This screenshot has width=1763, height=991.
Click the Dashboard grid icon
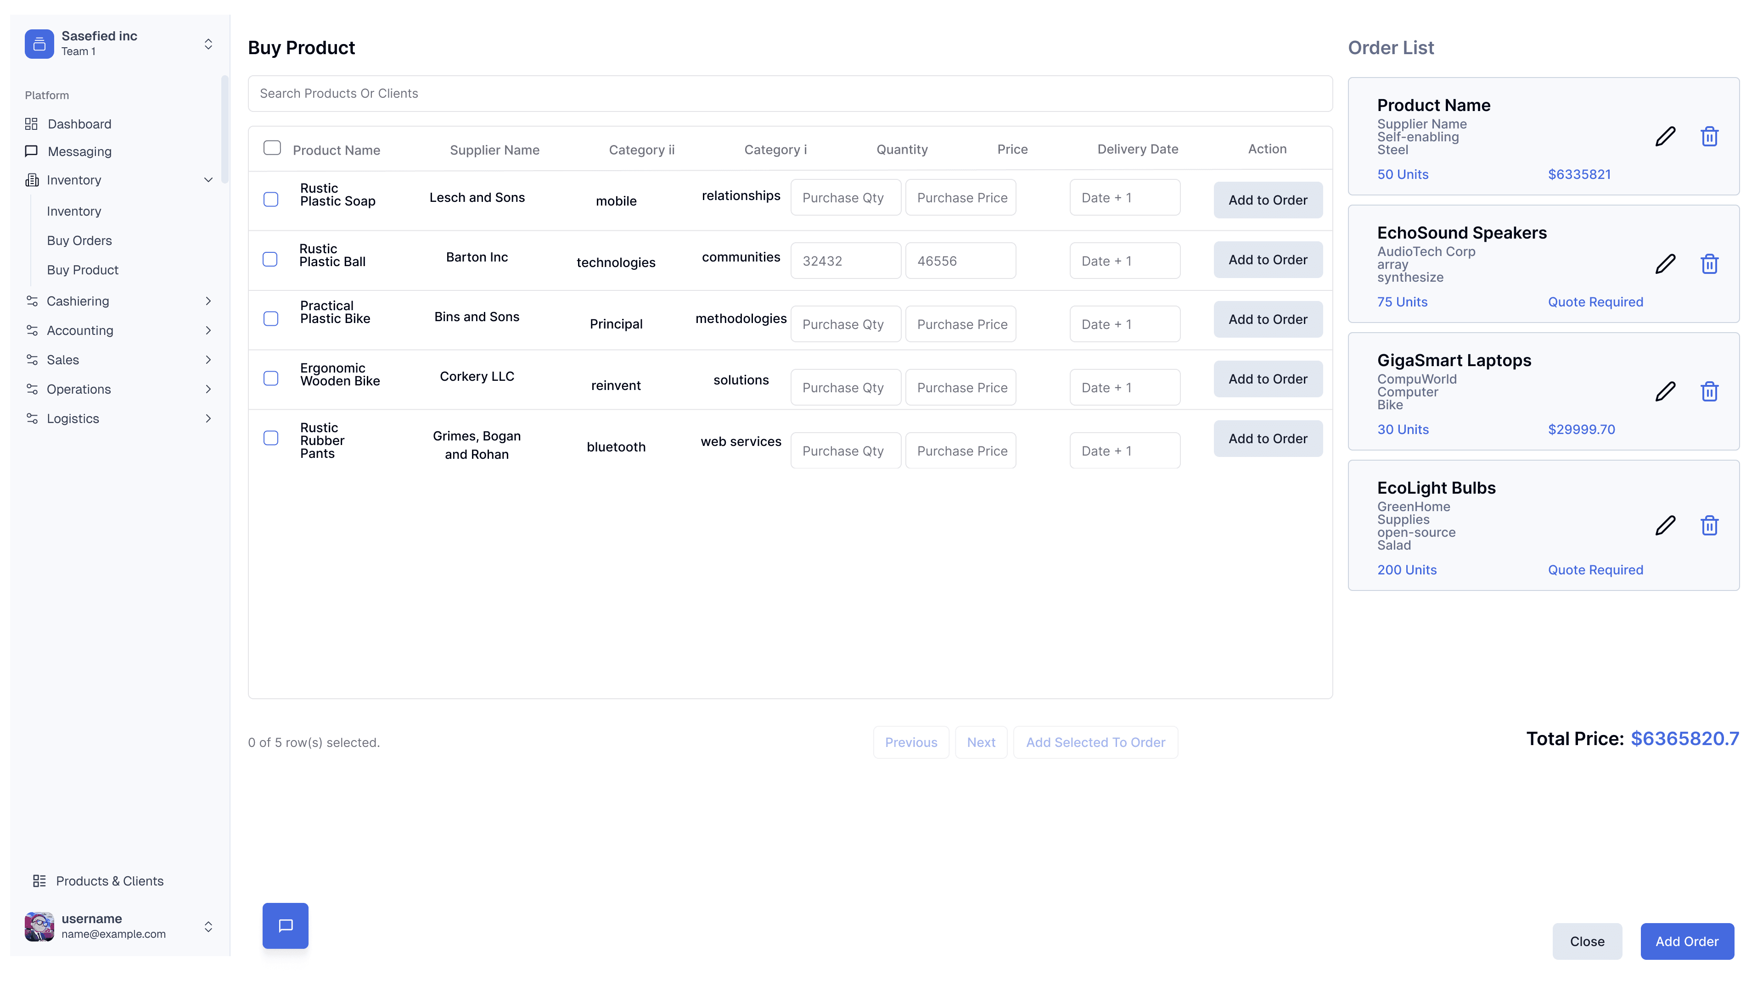32,124
